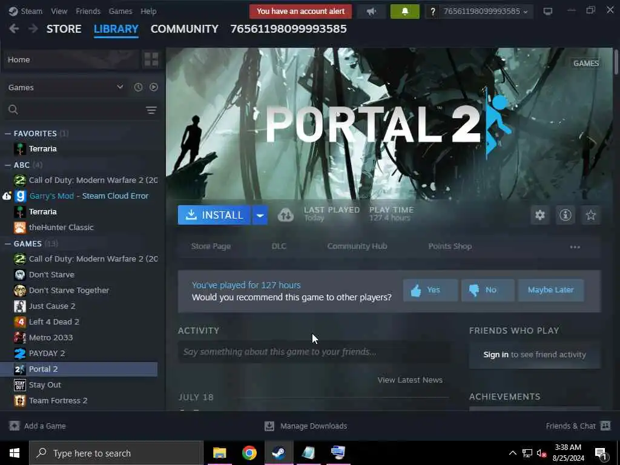Open File Explorer from the taskbar
620x465 pixels.
point(219,453)
